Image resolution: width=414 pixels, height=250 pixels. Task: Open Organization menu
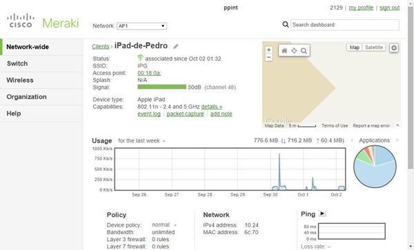tap(41, 96)
